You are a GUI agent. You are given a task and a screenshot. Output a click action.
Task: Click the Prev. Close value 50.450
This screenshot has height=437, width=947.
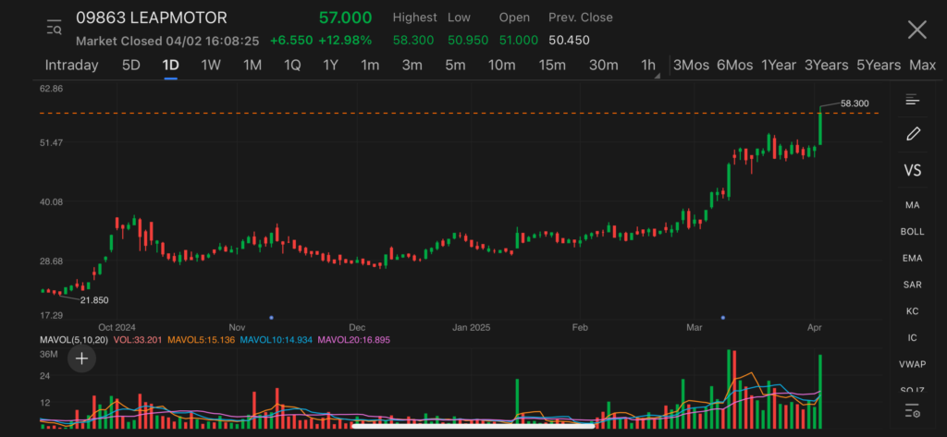point(569,41)
